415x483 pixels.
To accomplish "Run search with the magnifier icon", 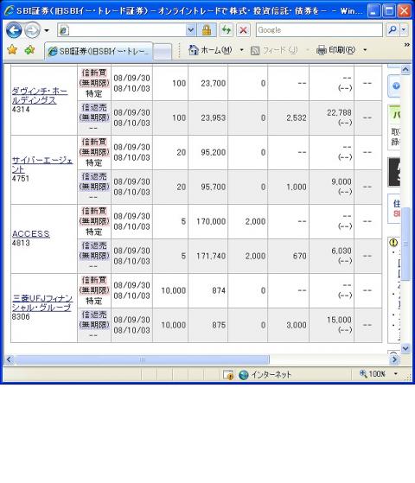I will point(393,30).
